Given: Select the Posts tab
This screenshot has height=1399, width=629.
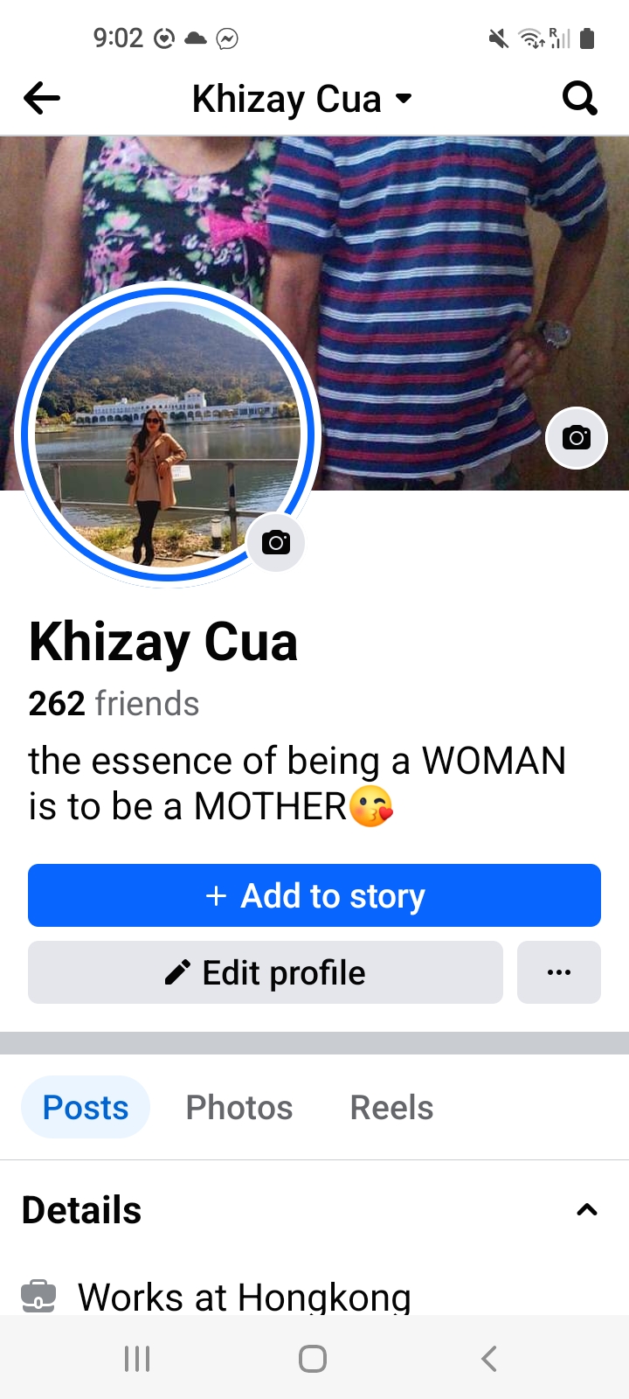Looking at the screenshot, I should [x=86, y=1107].
